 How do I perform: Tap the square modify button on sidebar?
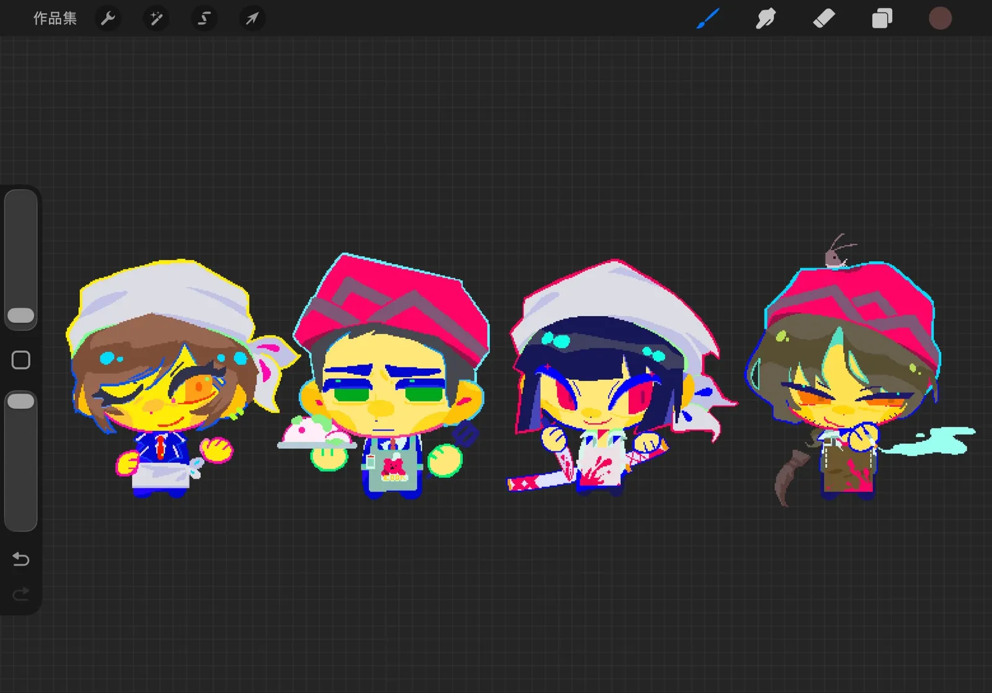[x=21, y=360]
